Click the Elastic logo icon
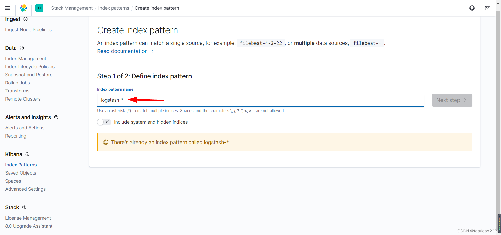This screenshot has width=501, height=235. pyautogui.click(x=23, y=8)
